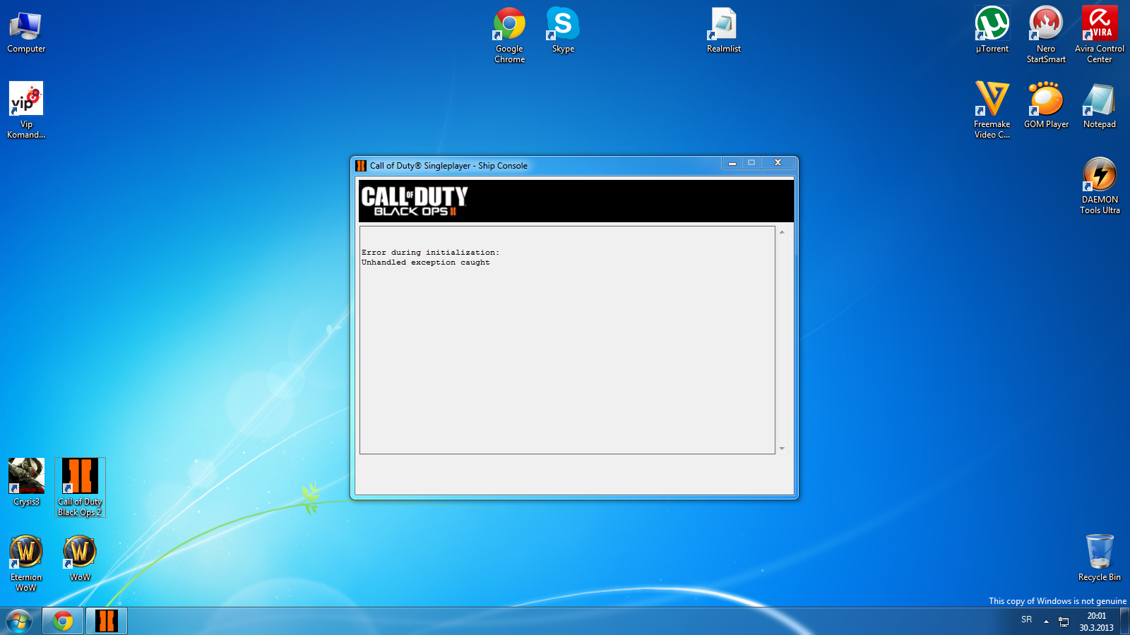Select the Notepad desktop shortcut
Screen dimensions: 1130x635
[x=1100, y=105]
